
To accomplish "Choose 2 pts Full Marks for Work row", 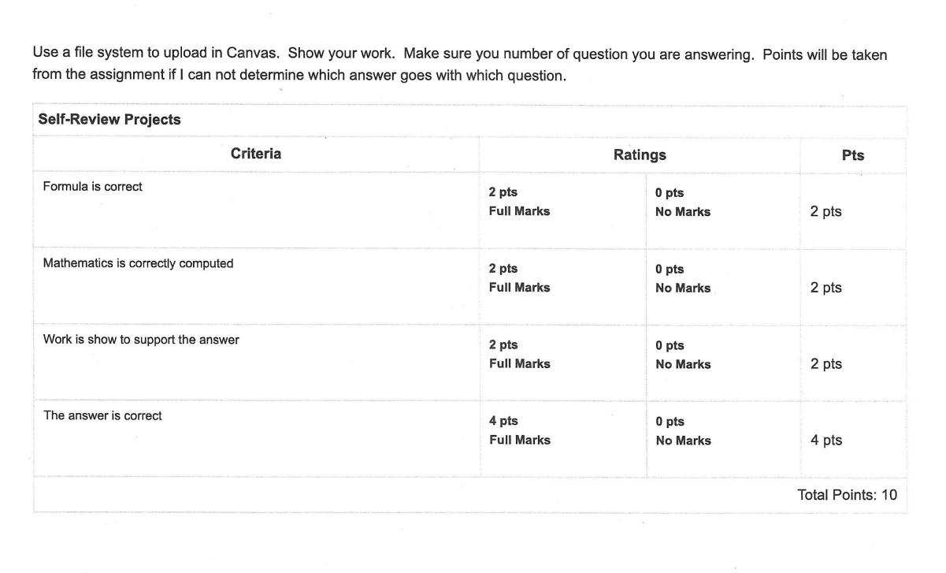I will (519, 355).
